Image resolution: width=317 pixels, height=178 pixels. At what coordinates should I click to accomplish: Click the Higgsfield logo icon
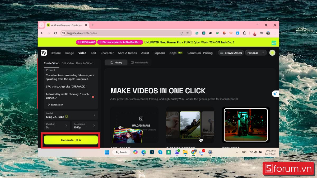click(44, 53)
